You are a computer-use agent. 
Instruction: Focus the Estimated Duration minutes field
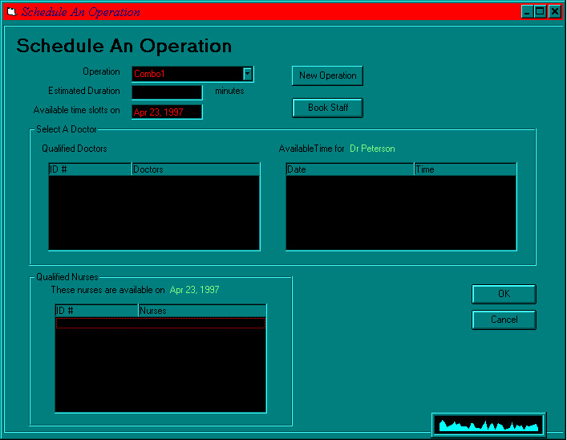tap(167, 92)
